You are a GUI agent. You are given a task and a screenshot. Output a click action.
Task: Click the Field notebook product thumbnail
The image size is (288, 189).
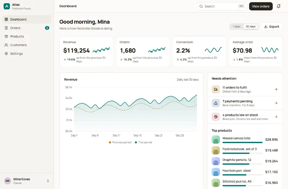coord(216,150)
